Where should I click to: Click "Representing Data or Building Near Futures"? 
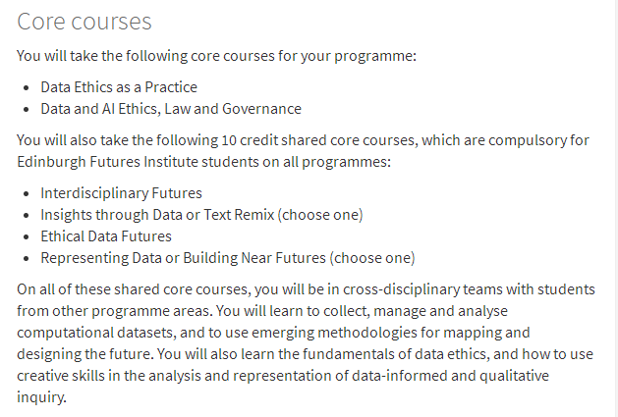(x=184, y=258)
